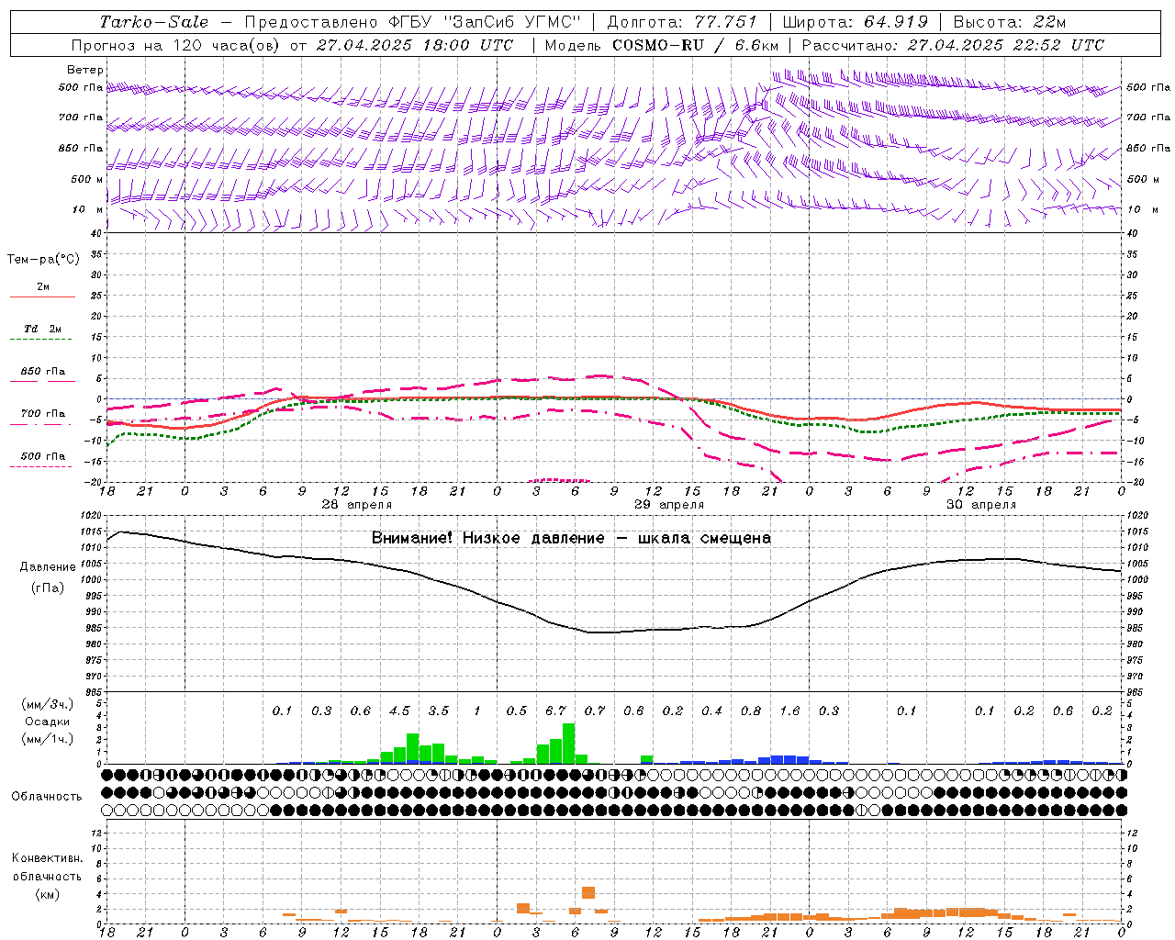Click the 'Ветер' wind panel label
This screenshot has height=940, width=1175.
coord(85,70)
